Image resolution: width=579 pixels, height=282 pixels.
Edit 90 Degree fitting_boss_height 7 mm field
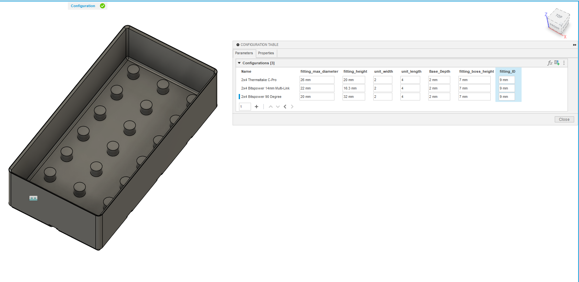tap(475, 97)
